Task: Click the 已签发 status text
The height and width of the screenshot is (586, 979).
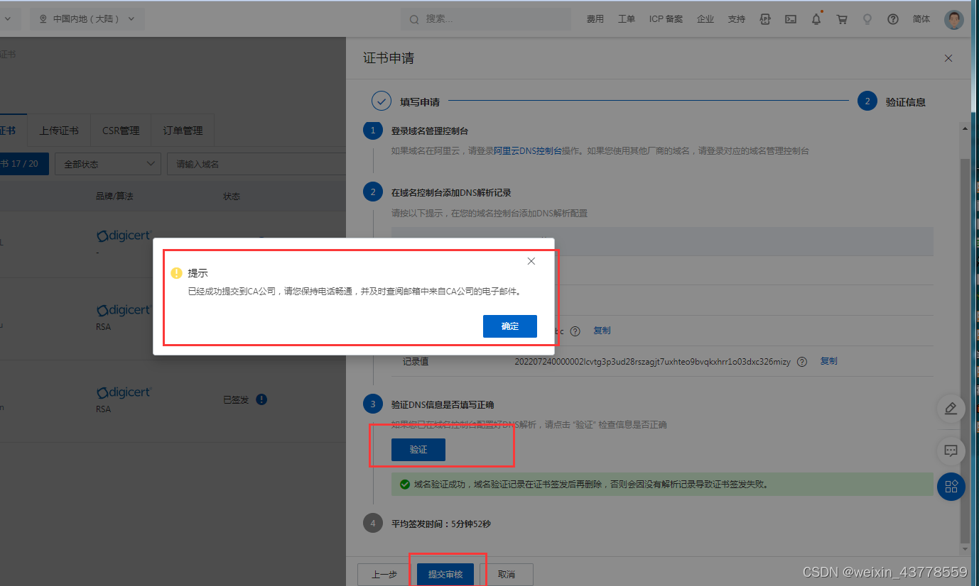Action: 236,400
